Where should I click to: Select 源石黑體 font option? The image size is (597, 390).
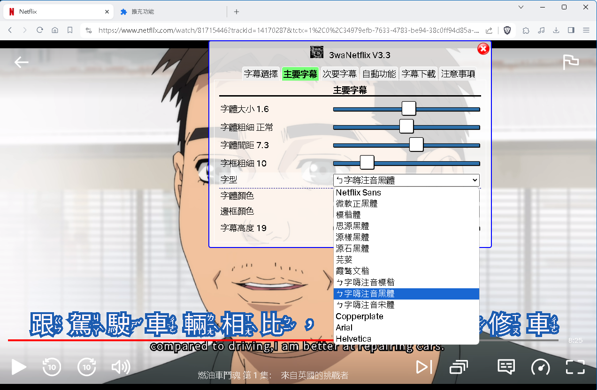point(406,249)
